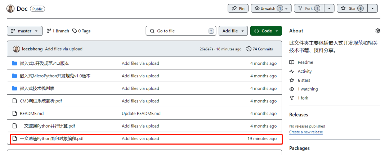Switch branch using the master dropdown
The width and height of the screenshot is (389, 155).
24,31
